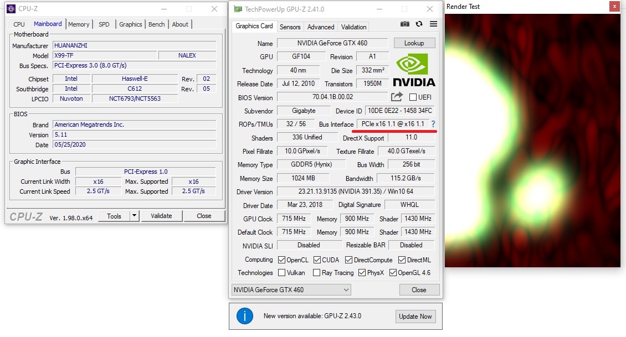Click the GPU-Z title bar app icon
This screenshot has width=626, height=337.
click(238, 9)
